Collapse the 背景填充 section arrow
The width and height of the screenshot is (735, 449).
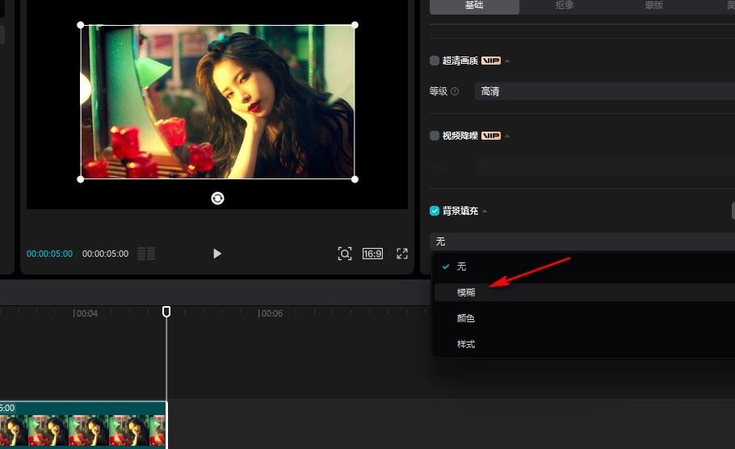(485, 212)
